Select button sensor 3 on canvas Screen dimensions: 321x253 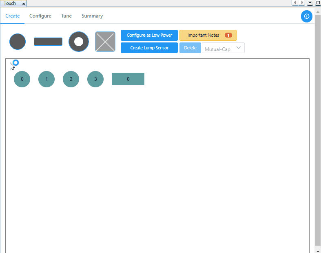tap(95, 79)
